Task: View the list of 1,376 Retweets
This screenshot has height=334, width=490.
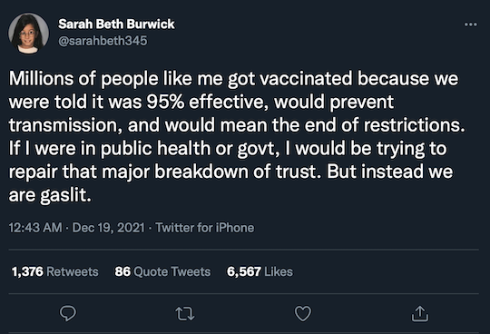Action: tap(55, 271)
